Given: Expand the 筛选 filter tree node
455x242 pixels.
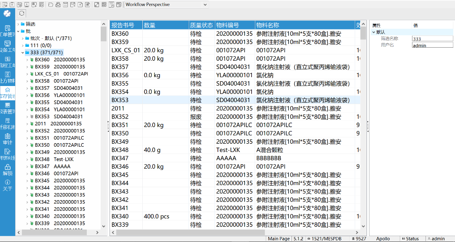Looking at the screenshot, I should 18,24.
